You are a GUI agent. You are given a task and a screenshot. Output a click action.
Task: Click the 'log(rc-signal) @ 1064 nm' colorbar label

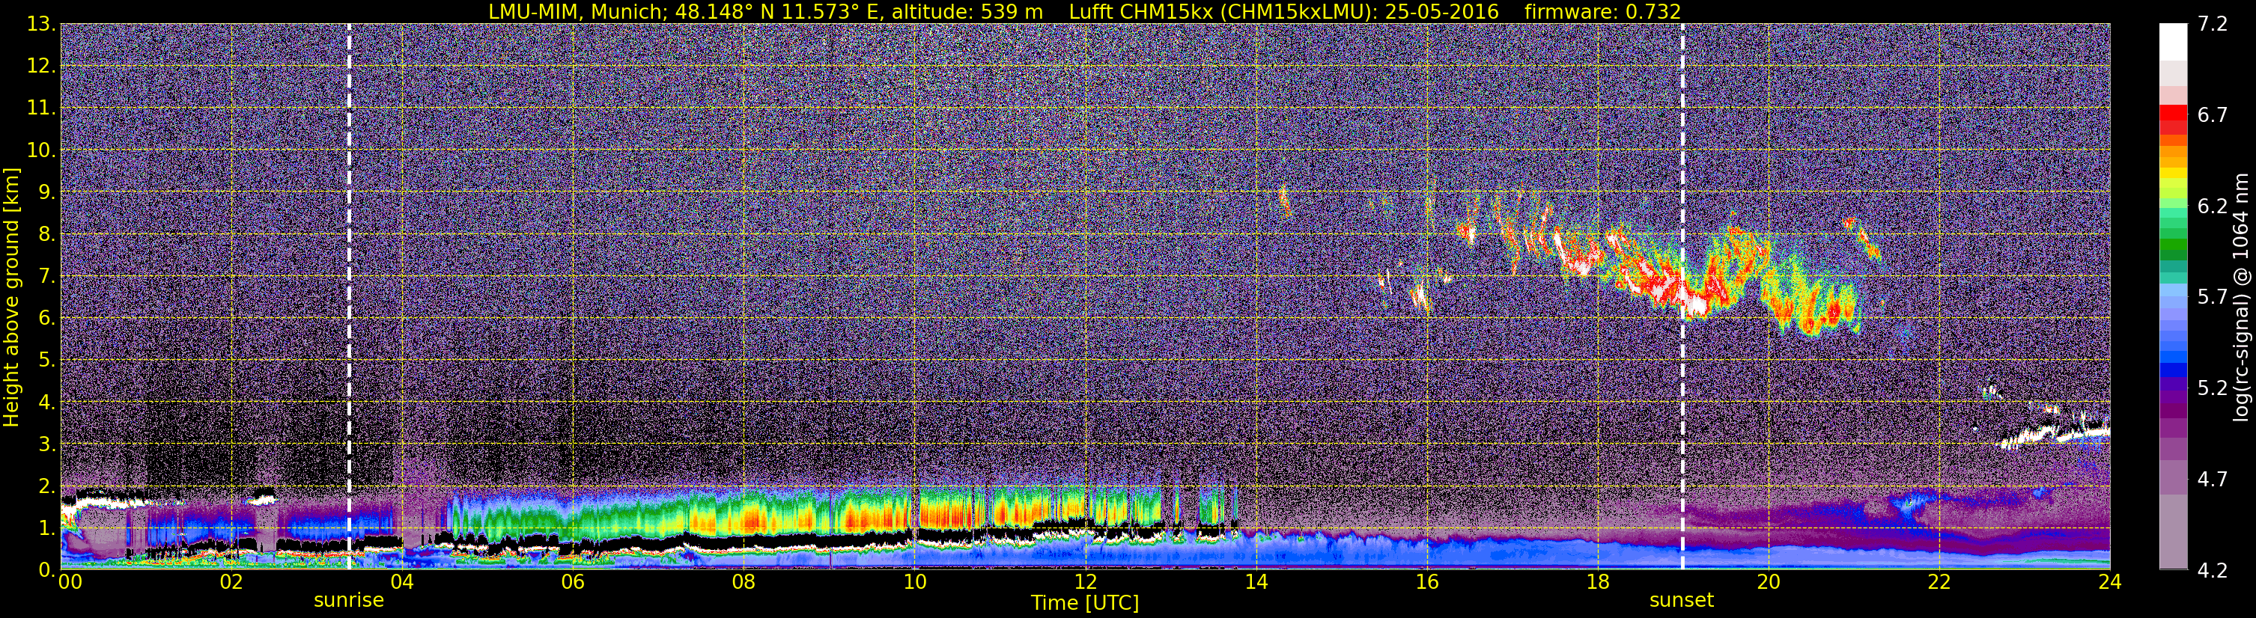point(2240,297)
